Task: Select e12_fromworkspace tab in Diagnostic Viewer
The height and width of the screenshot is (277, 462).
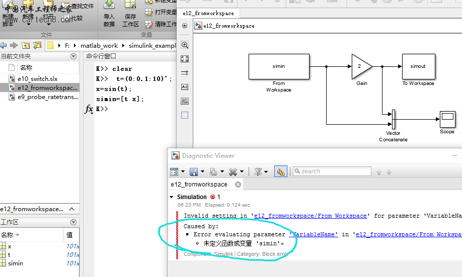Action: tap(199, 184)
